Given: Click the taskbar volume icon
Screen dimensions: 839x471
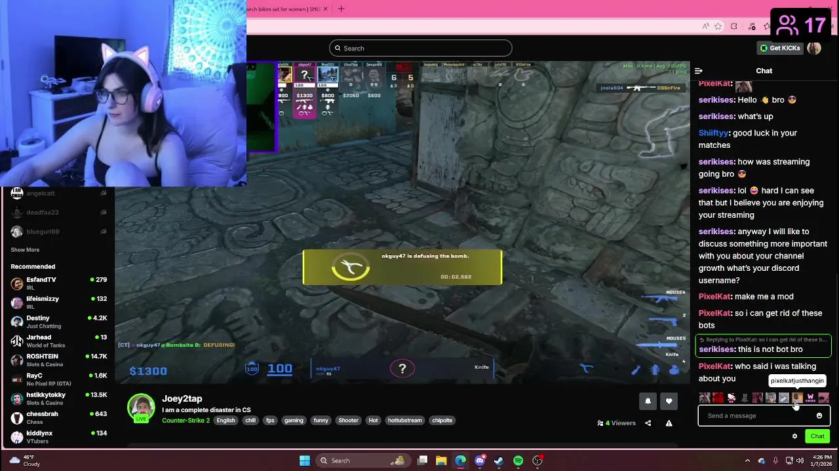Looking at the screenshot, I should click(x=801, y=461).
